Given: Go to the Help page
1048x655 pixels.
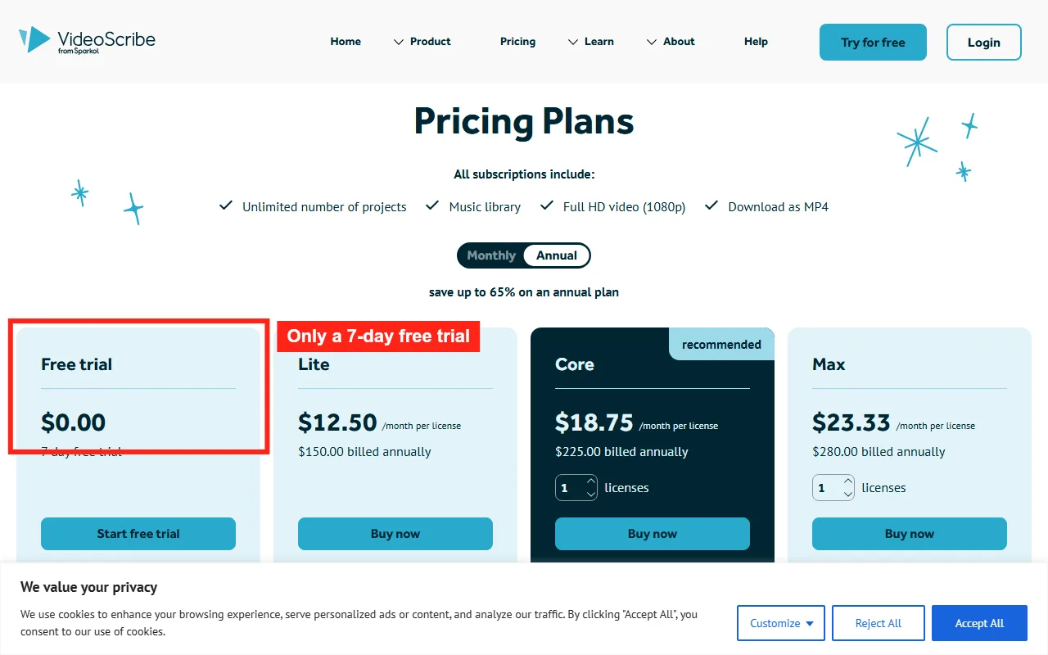Looking at the screenshot, I should pos(756,42).
